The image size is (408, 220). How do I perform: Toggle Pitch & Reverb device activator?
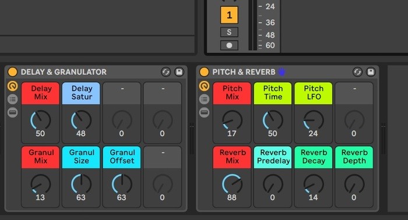(x=204, y=72)
